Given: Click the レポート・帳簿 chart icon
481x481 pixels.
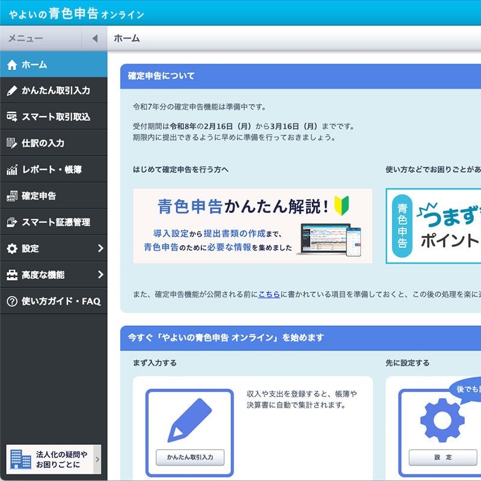Looking at the screenshot, I should pyautogui.click(x=12, y=170).
